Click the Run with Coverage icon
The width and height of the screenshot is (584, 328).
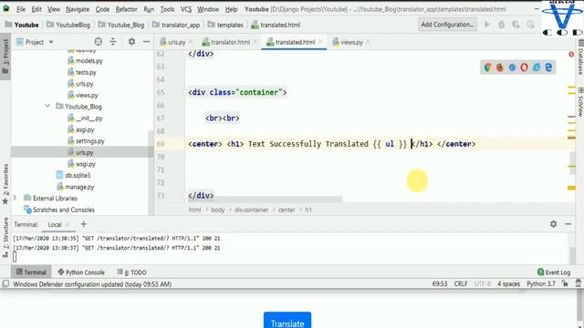(x=516, y=25)
